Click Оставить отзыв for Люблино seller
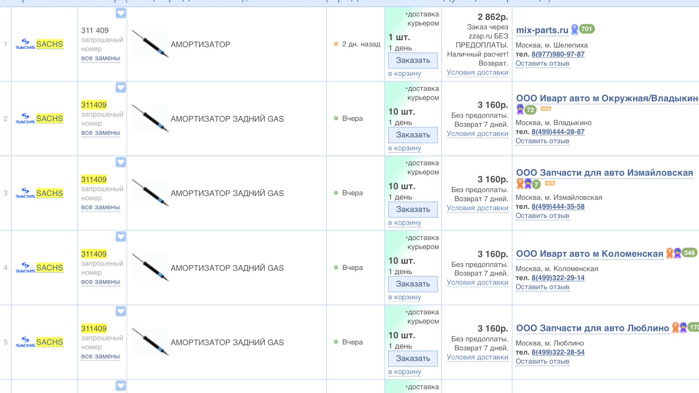The image size is (699, 393). [x=542, y=361]
